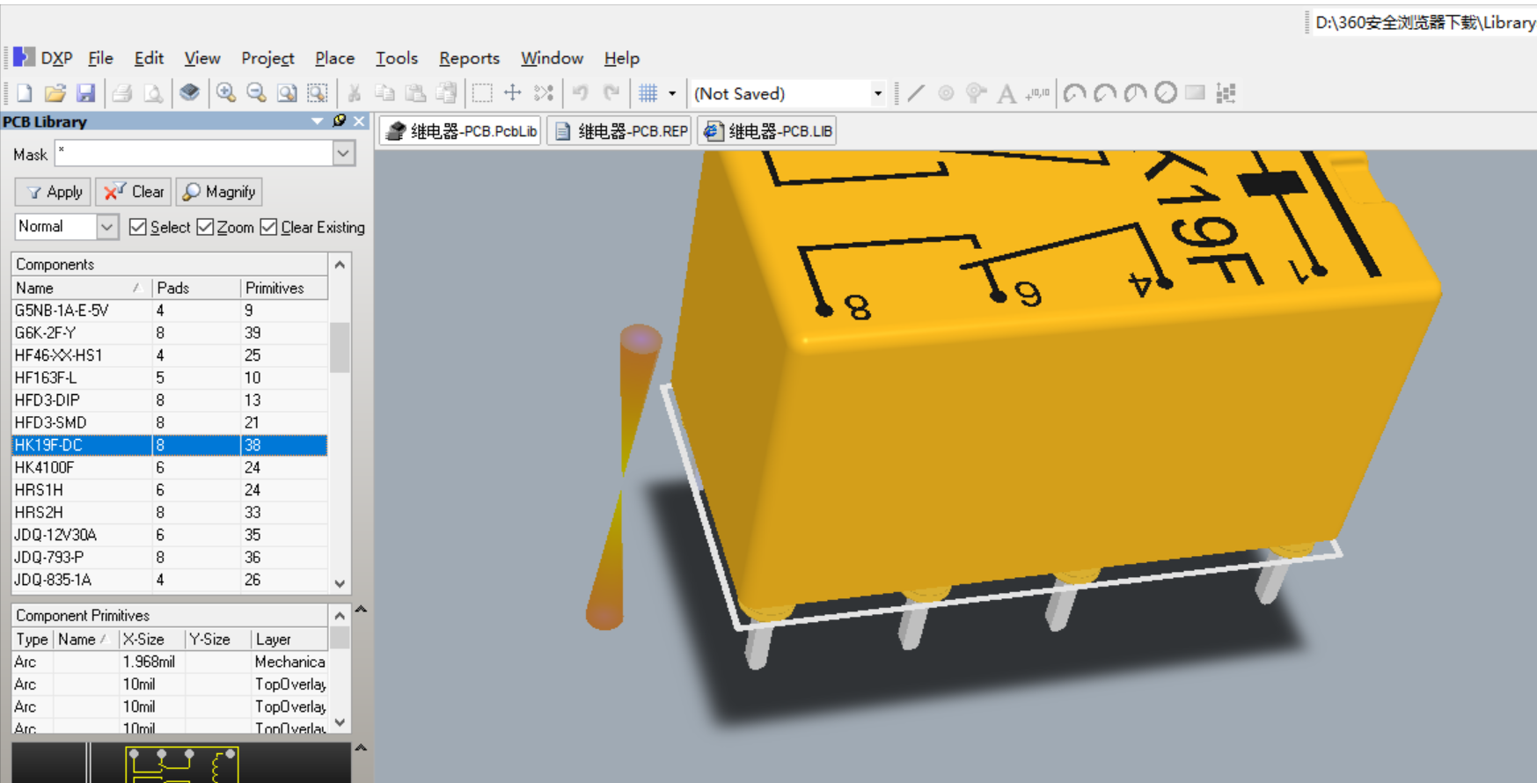The height and width of the screenshot is (783, 1537).
Task: Open Print Preview icon
Action: pyautogui.click(x=153, y=93)
